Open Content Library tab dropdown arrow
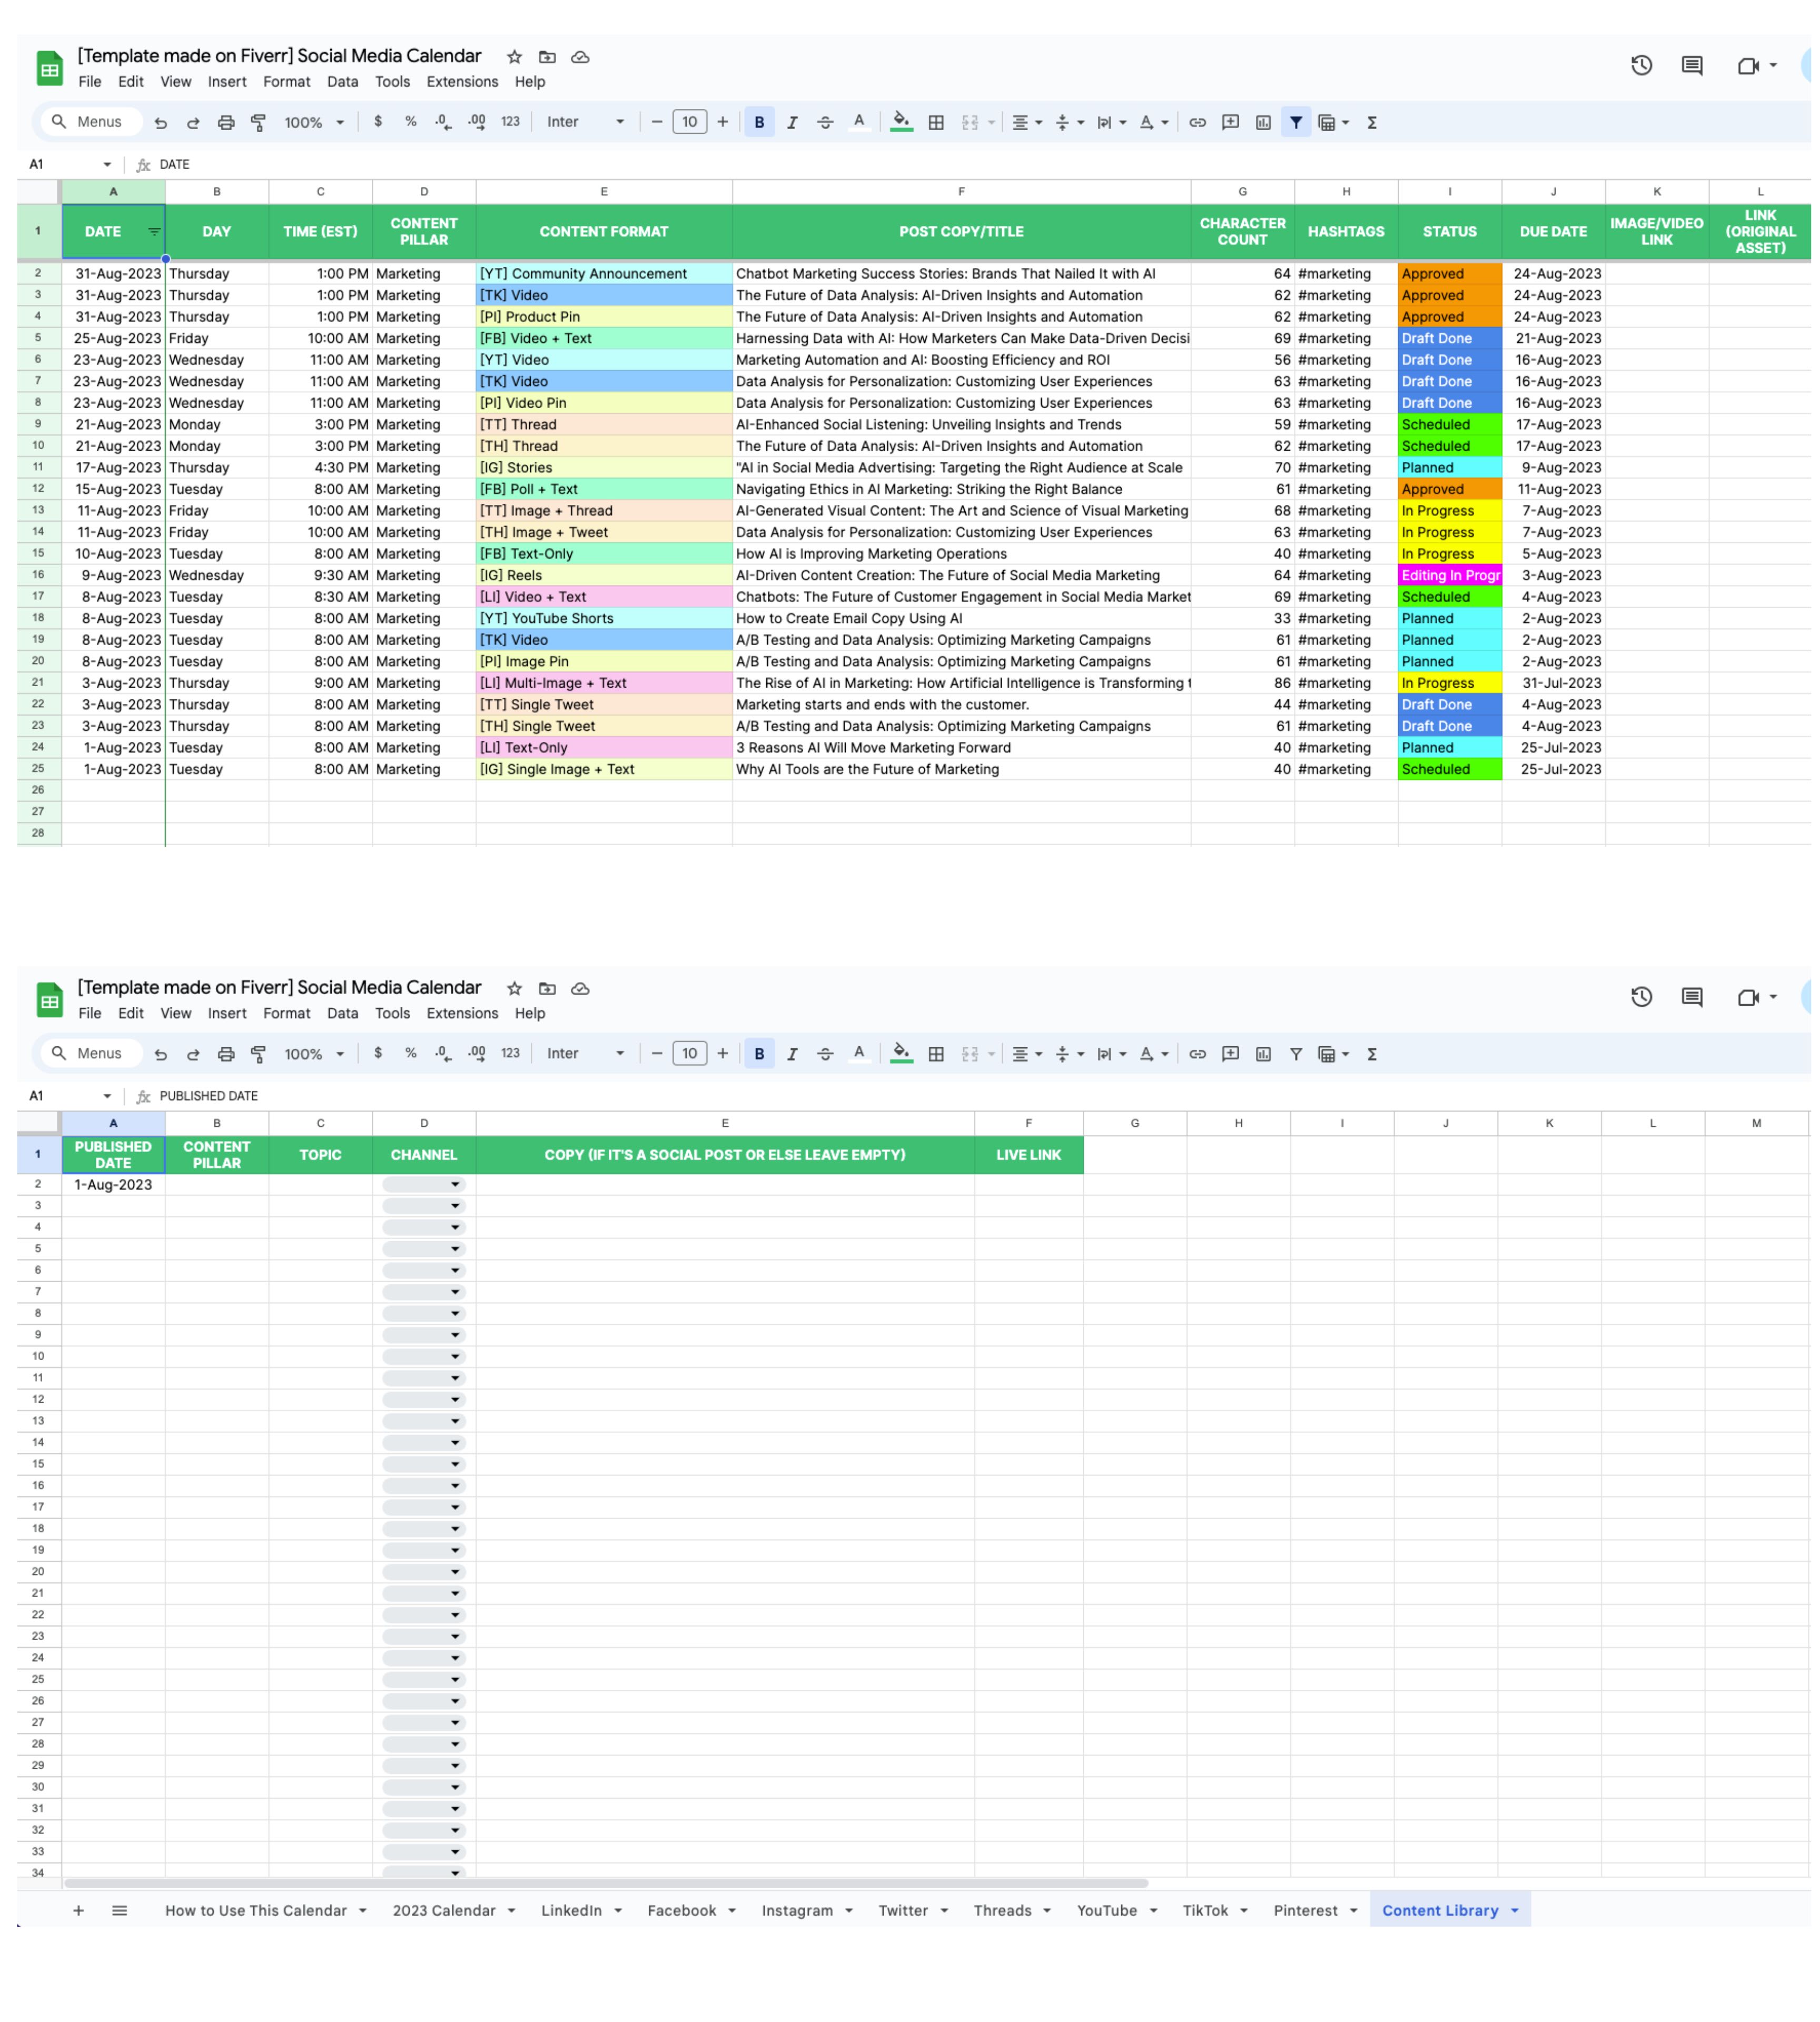The width and height of the screenshot is (1820, 2022). coord(1514,1911)
